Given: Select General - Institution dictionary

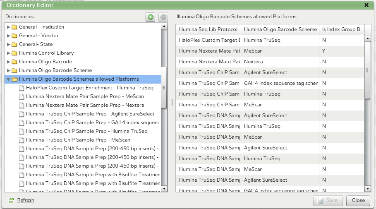Looking at the screenshot, I should click(41, 27).
